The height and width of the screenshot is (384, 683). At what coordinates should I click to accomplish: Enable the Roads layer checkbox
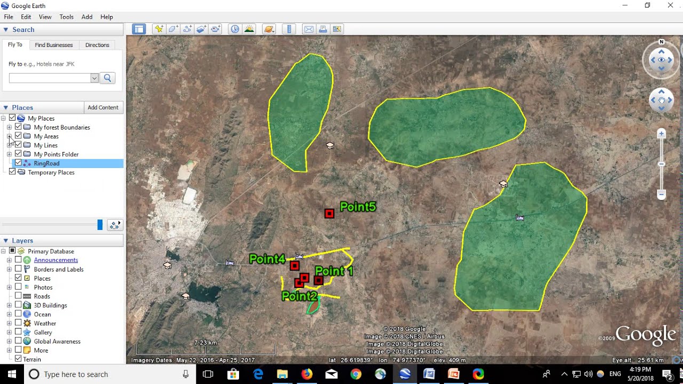pyautogui.click(x=18, y=296)
